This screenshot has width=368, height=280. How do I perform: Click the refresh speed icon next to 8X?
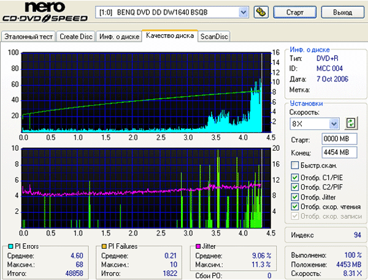[x=351, y=123]
